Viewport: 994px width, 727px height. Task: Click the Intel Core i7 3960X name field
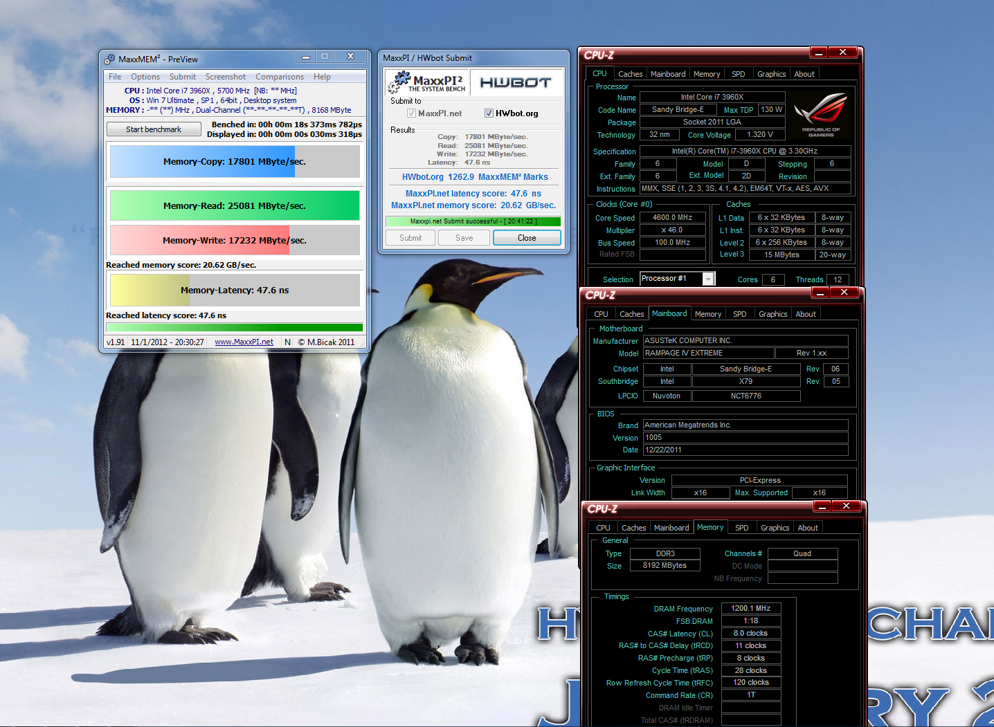712,98
